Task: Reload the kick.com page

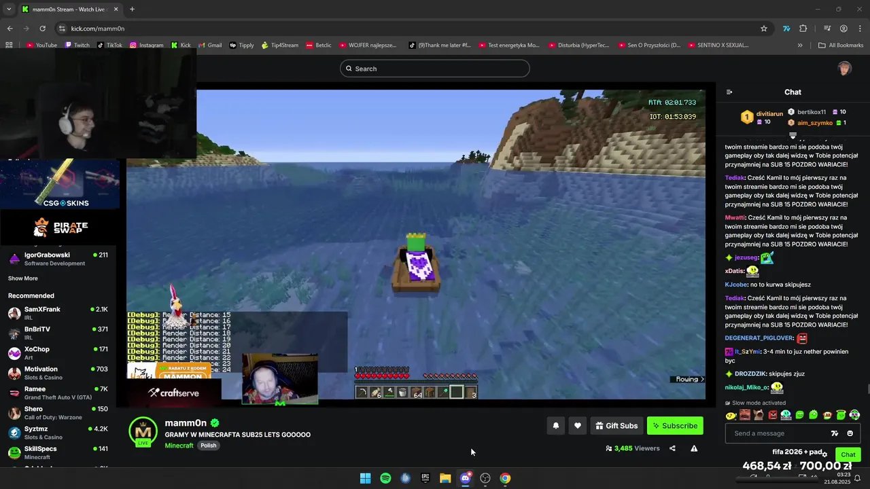Action: [x=42, y=29]
